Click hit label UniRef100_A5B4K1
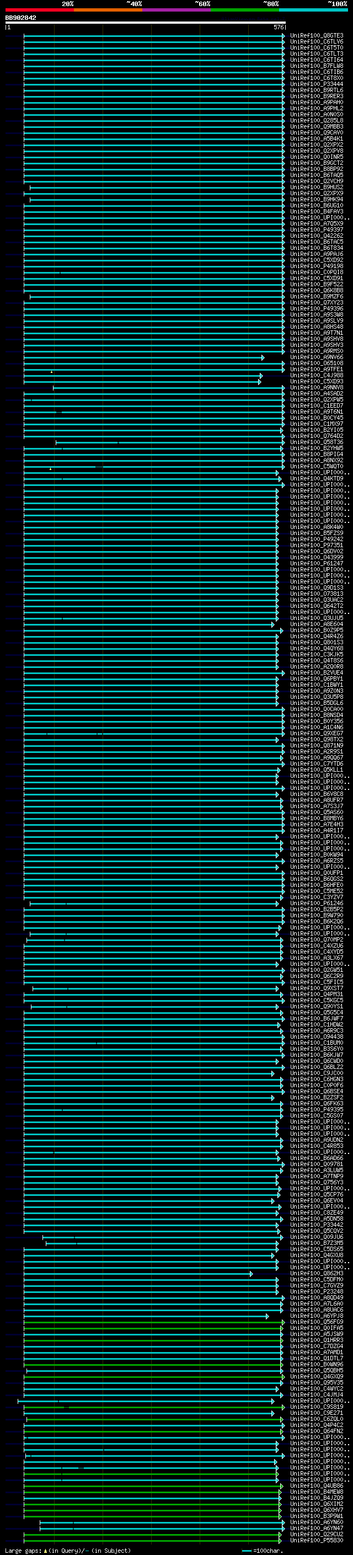The height and width of the screenshot is (1555, 353). coord(316,139)
